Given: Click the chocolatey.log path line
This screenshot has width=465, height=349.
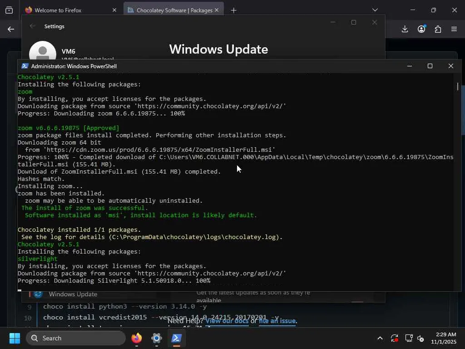Looking at the screenshot, I should tap(152, 237).
